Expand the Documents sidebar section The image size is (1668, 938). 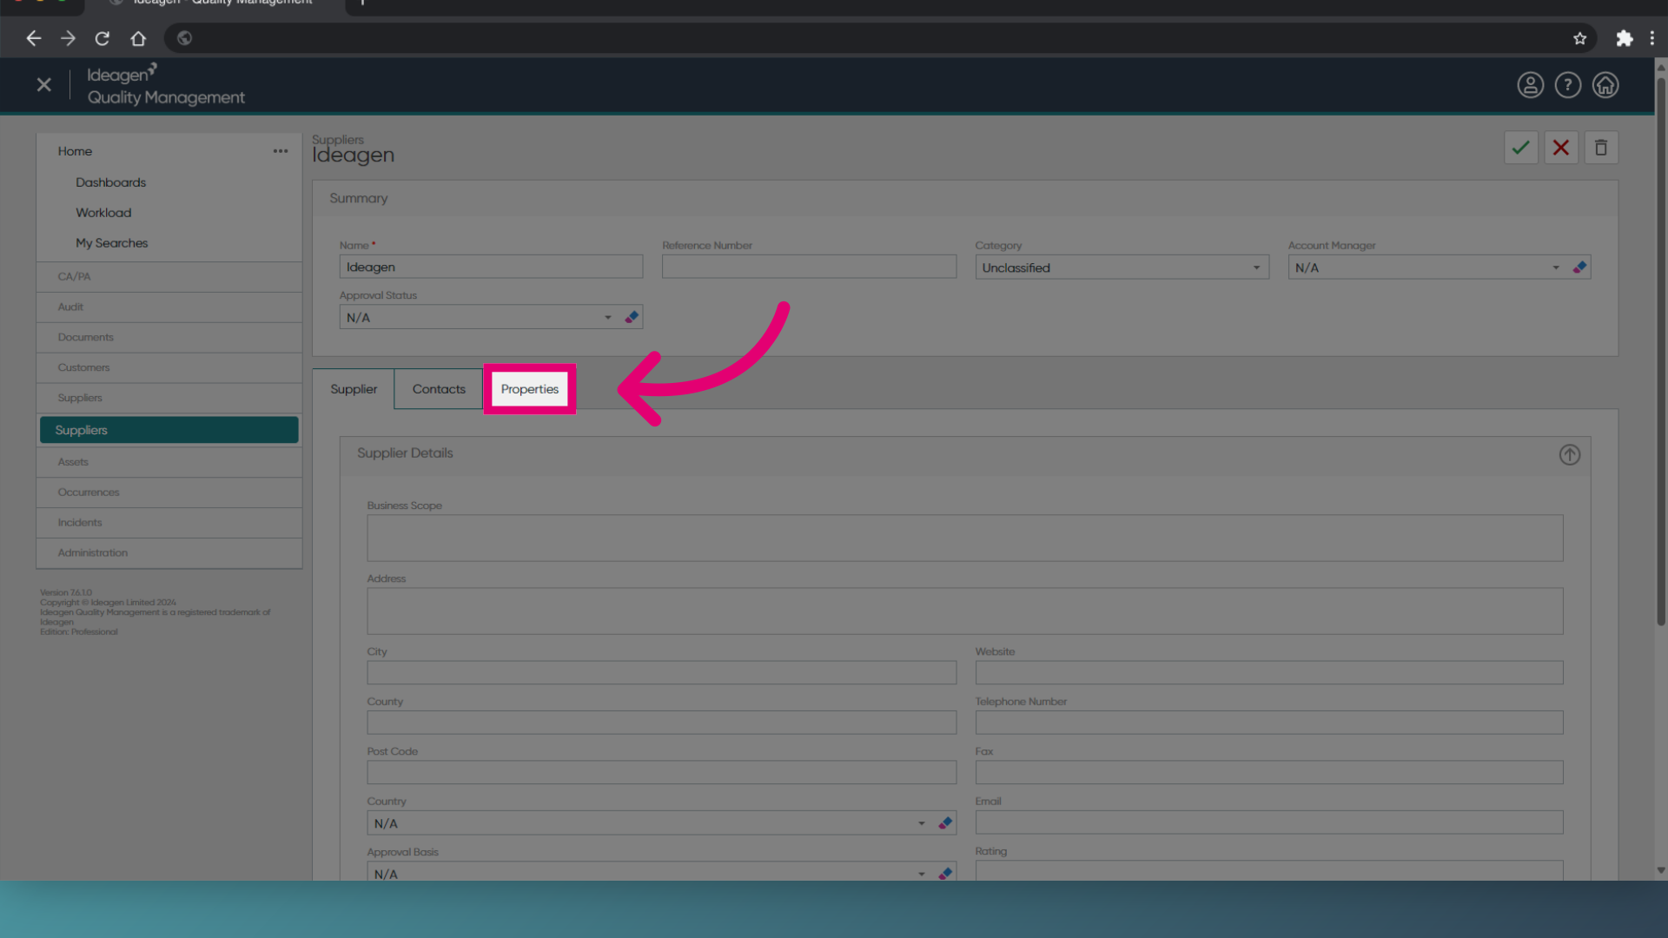pos(169,338)
